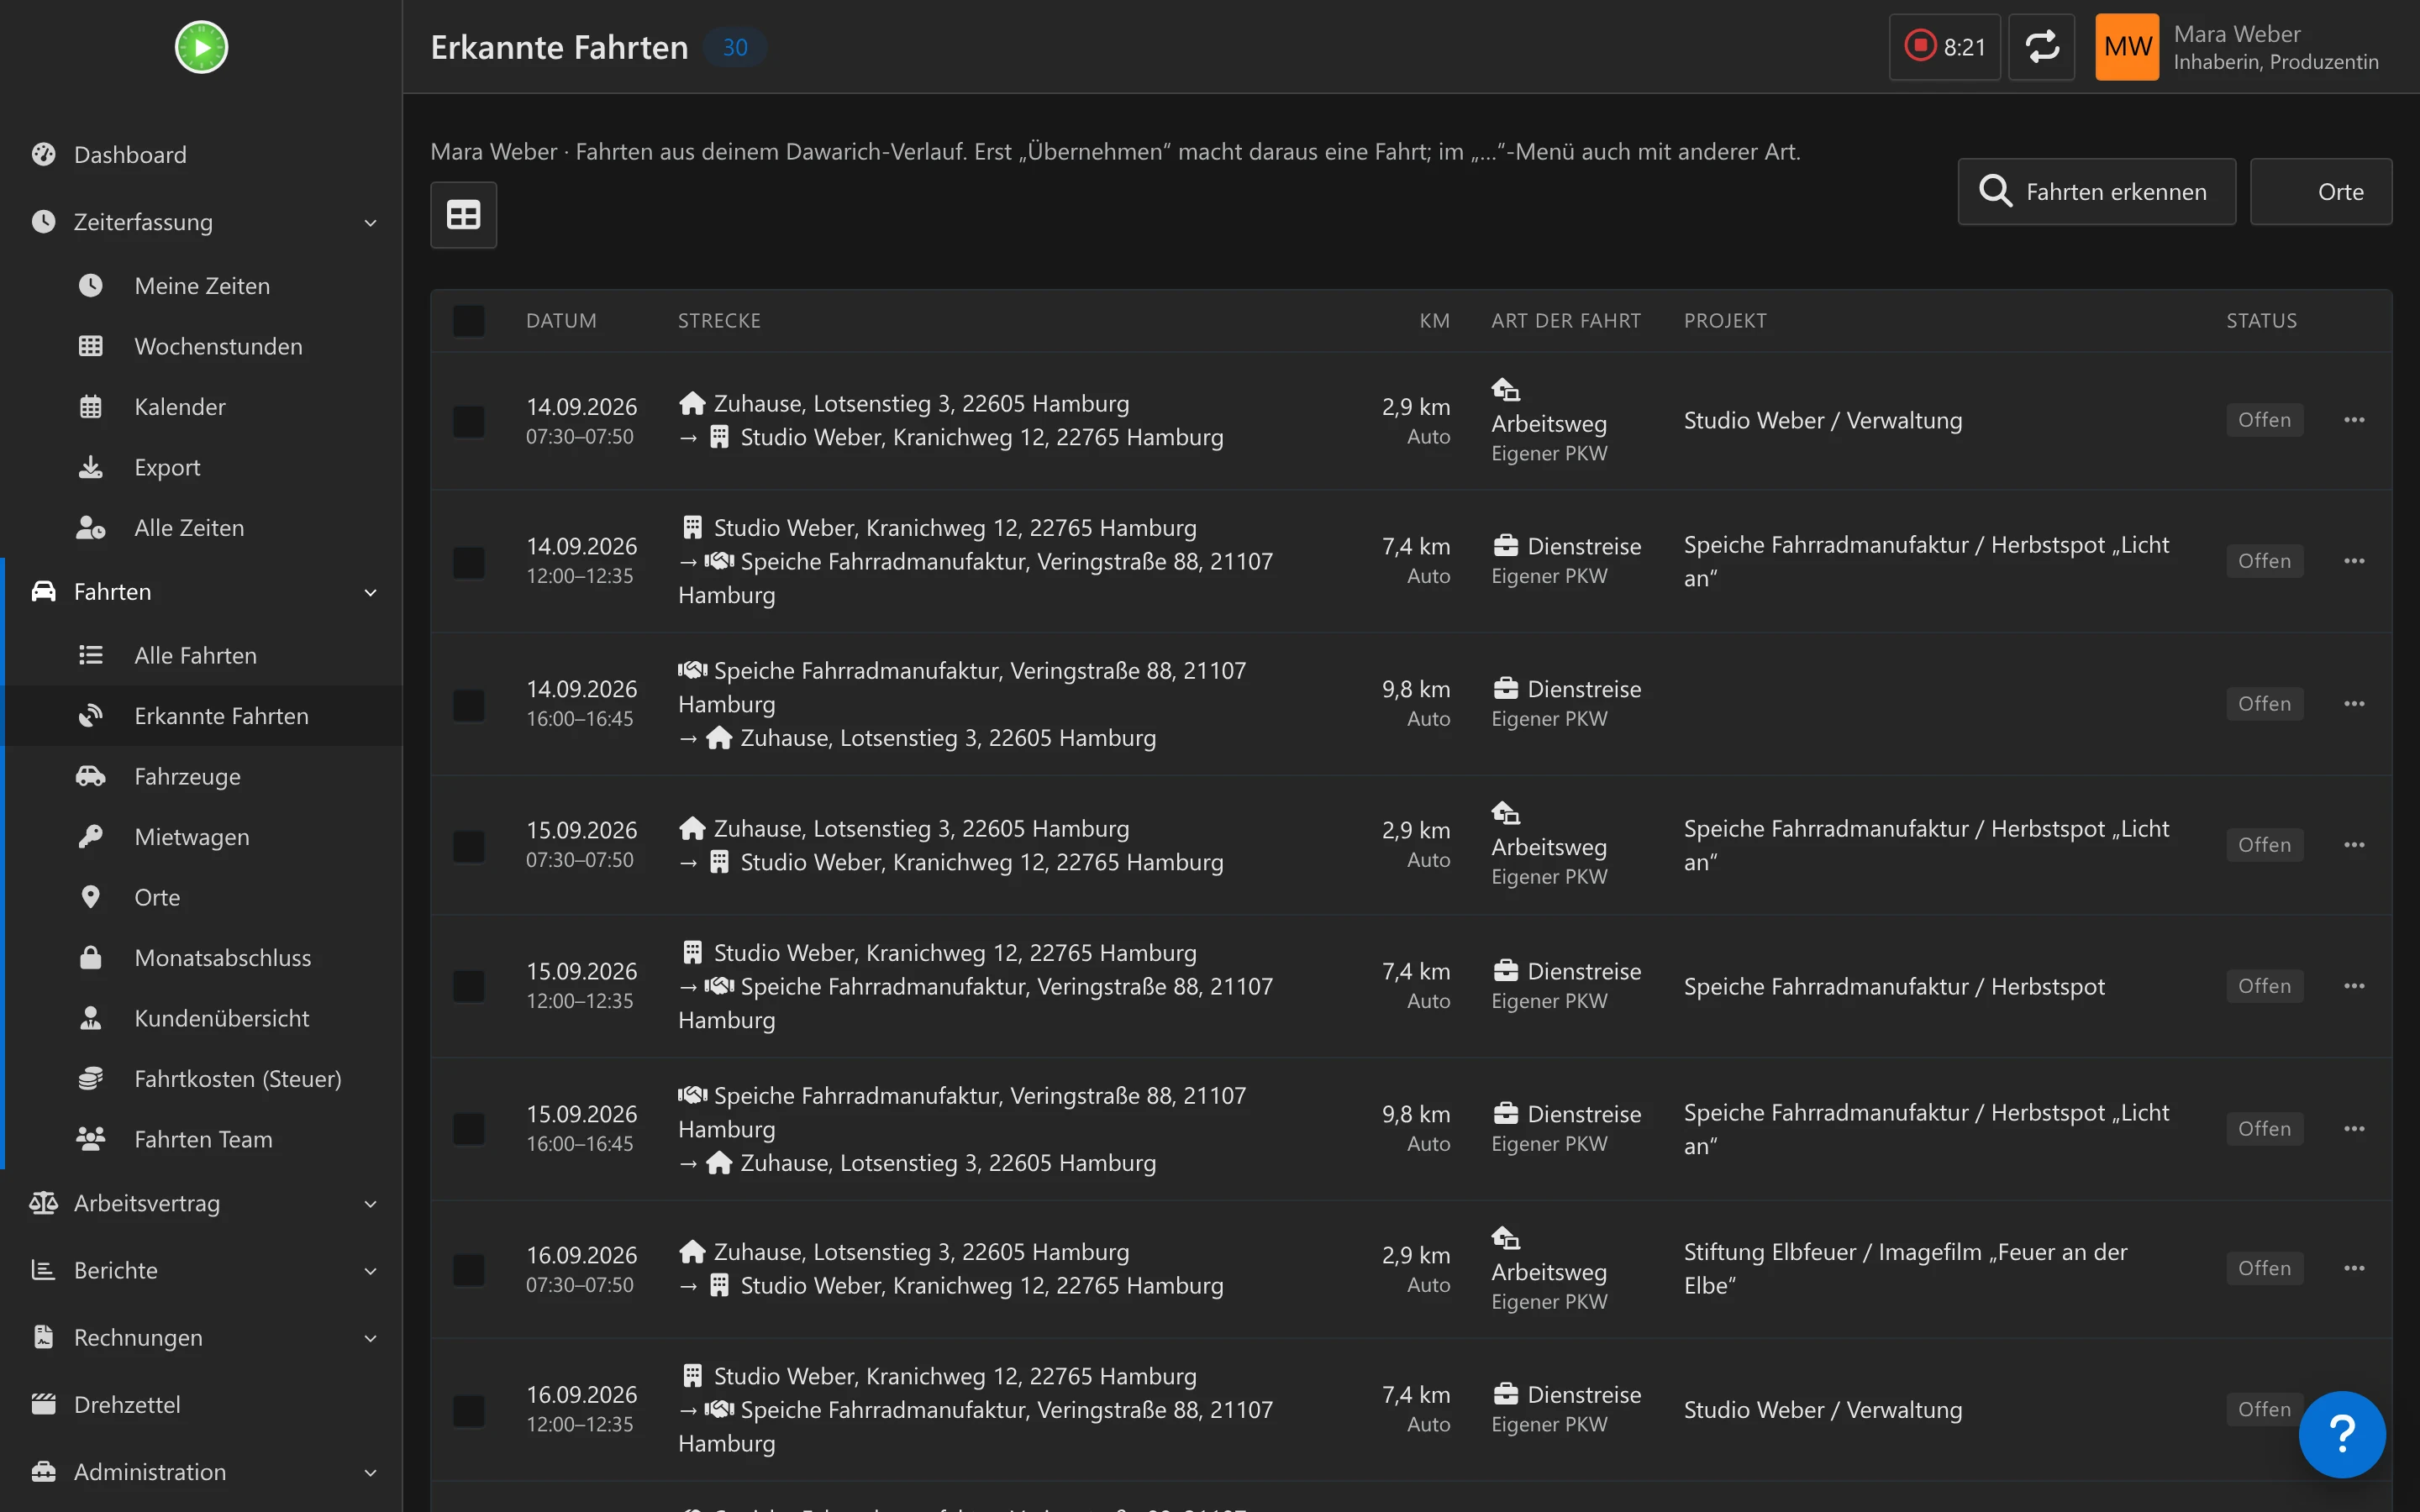Check the 14.09.2026 16:00–16:45 trip row
Screen dimensions: 2420x1512
coord(468,705)
